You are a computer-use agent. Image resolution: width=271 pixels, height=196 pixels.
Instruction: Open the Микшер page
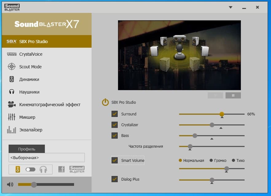[x=47, y=117]
